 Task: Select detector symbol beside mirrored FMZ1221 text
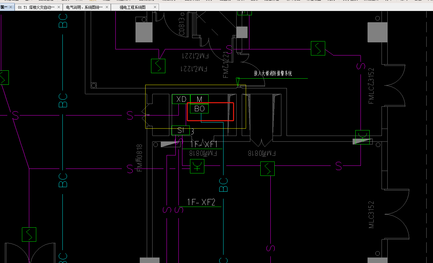click(158, 66)
